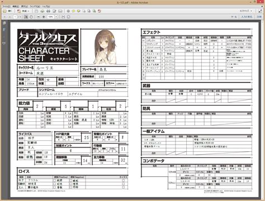The height and width of the screenshot is (201, 265).
Task: Open the bookmarks panel in left sidebar
Action: coord(4,30)
